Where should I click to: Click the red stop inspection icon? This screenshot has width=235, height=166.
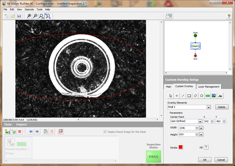tap(20, 132)
